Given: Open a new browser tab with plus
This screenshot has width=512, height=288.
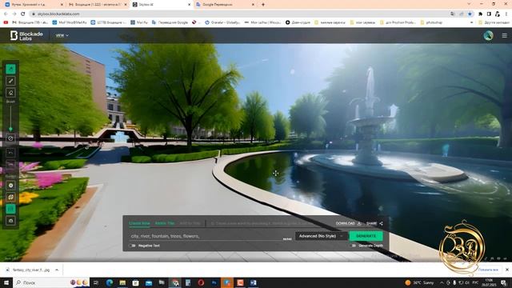Looking at the screenshot, I should click(x=263, y=5).
